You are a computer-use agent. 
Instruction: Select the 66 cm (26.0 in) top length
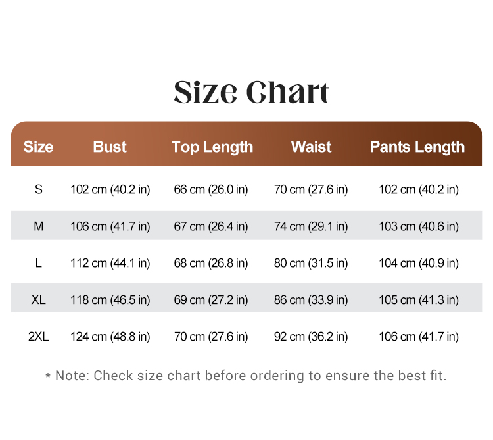click(x=211, y=189)
